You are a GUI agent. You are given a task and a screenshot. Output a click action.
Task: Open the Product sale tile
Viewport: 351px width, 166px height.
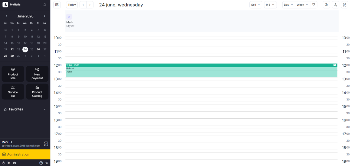[13, 74]
